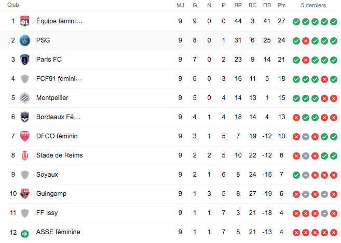Click the Guingamp EAG logo

click(24, 194)
